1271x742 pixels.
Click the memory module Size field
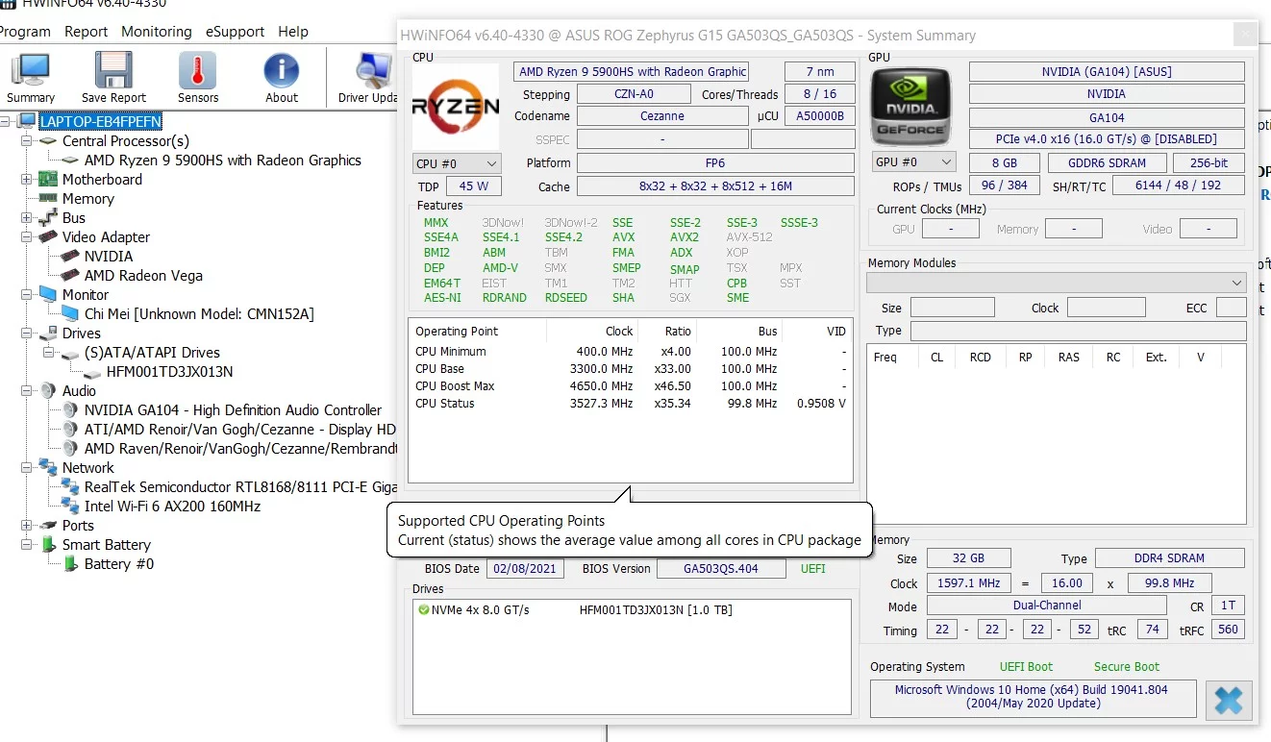point(952,309)
